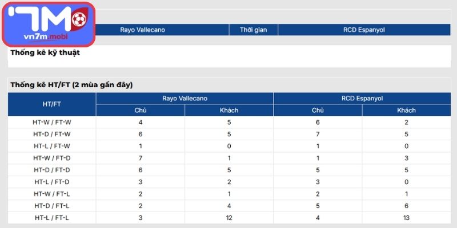Click the Thời gian header cell
Viewport: 457px width, 228px height.
(253, 30)
